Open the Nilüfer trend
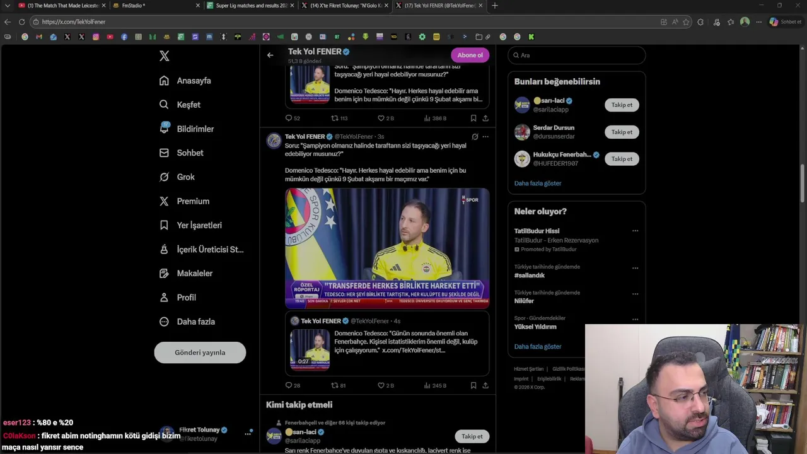807x454 pixels. pyautogui.click(x=524, y=301)
